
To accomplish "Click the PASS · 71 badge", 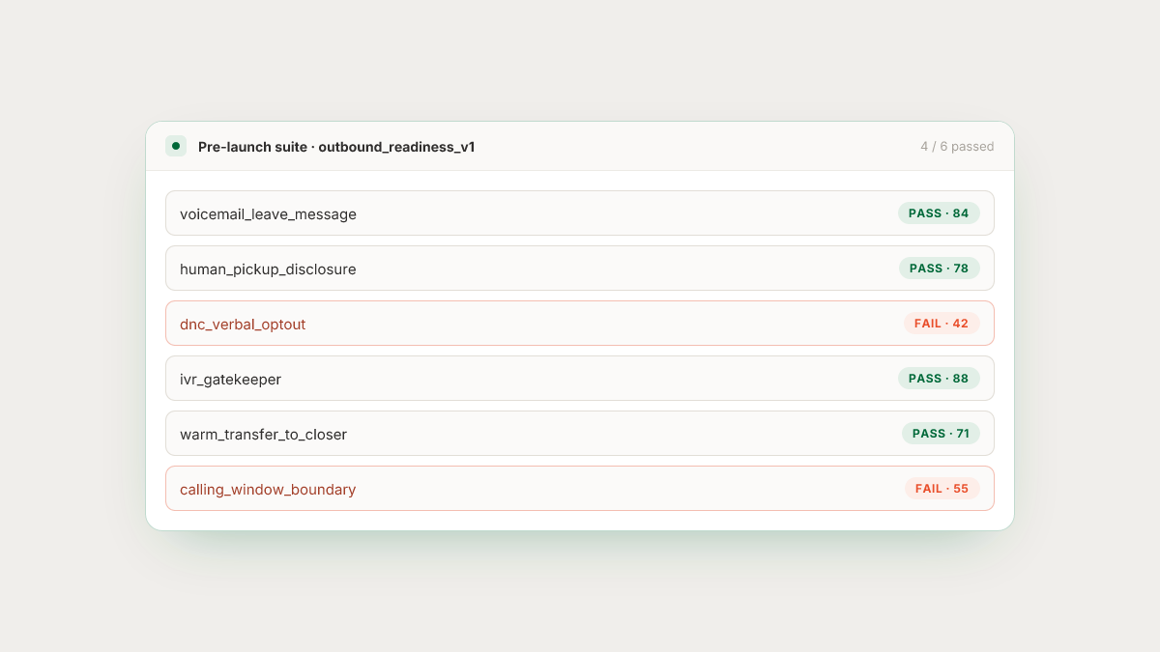I will click(941, 434).
